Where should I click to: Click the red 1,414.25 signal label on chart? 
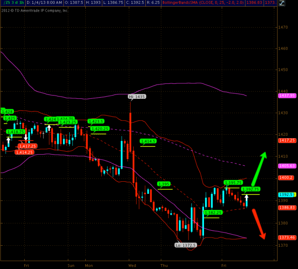pos(24,152)
